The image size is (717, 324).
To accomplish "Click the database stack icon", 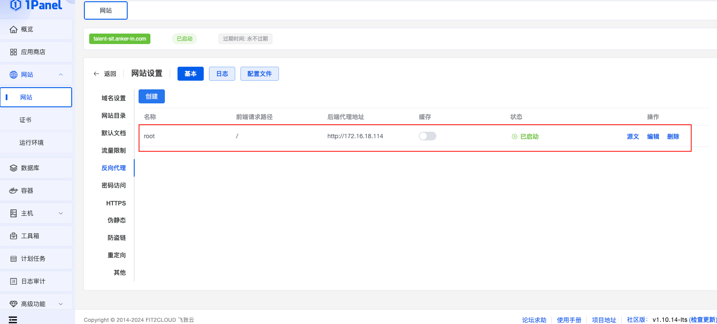I will point(14,168).
